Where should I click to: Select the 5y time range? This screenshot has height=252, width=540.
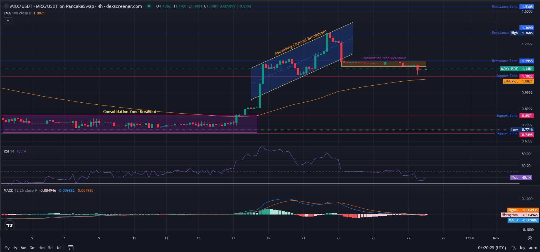point(7,248)
